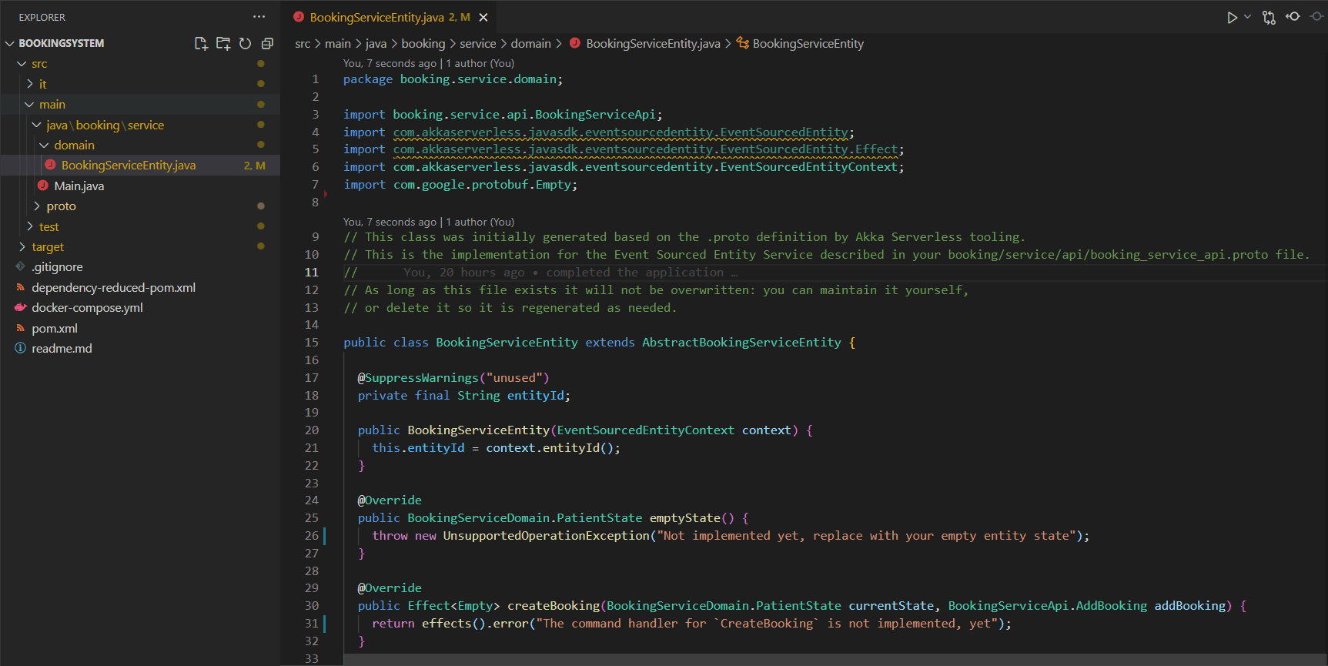The width and height of the screenshot is (1328, 666).
Task: Select the BookingServiceEntity.java editor tab
Action: [390, 17]
